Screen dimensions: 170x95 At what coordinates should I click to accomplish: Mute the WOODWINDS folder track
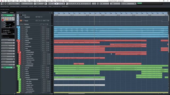point(22,66)
